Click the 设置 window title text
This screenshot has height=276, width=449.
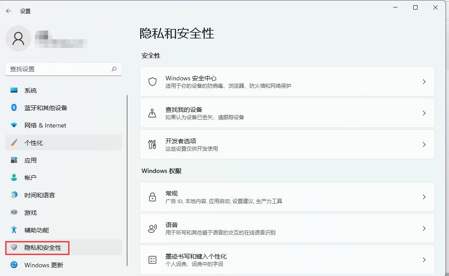click(x=25, y=11)
